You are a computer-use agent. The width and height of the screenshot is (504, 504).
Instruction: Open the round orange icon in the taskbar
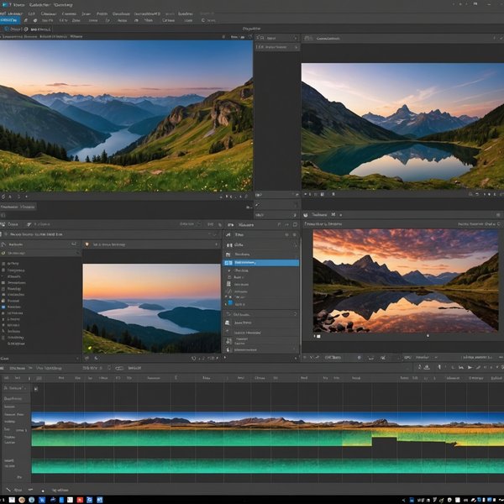[x=22, y=500]
